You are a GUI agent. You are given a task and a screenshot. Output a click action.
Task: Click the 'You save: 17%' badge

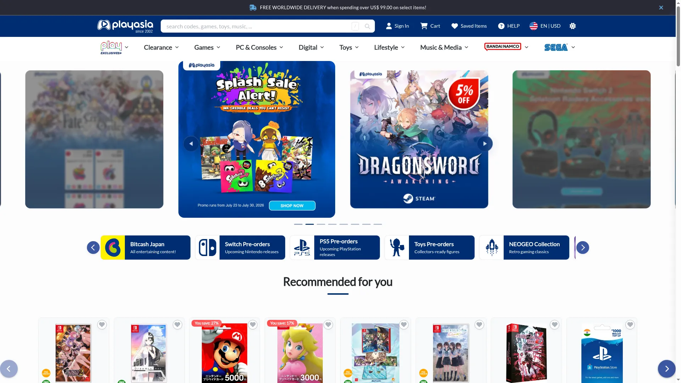coord(282,323)
